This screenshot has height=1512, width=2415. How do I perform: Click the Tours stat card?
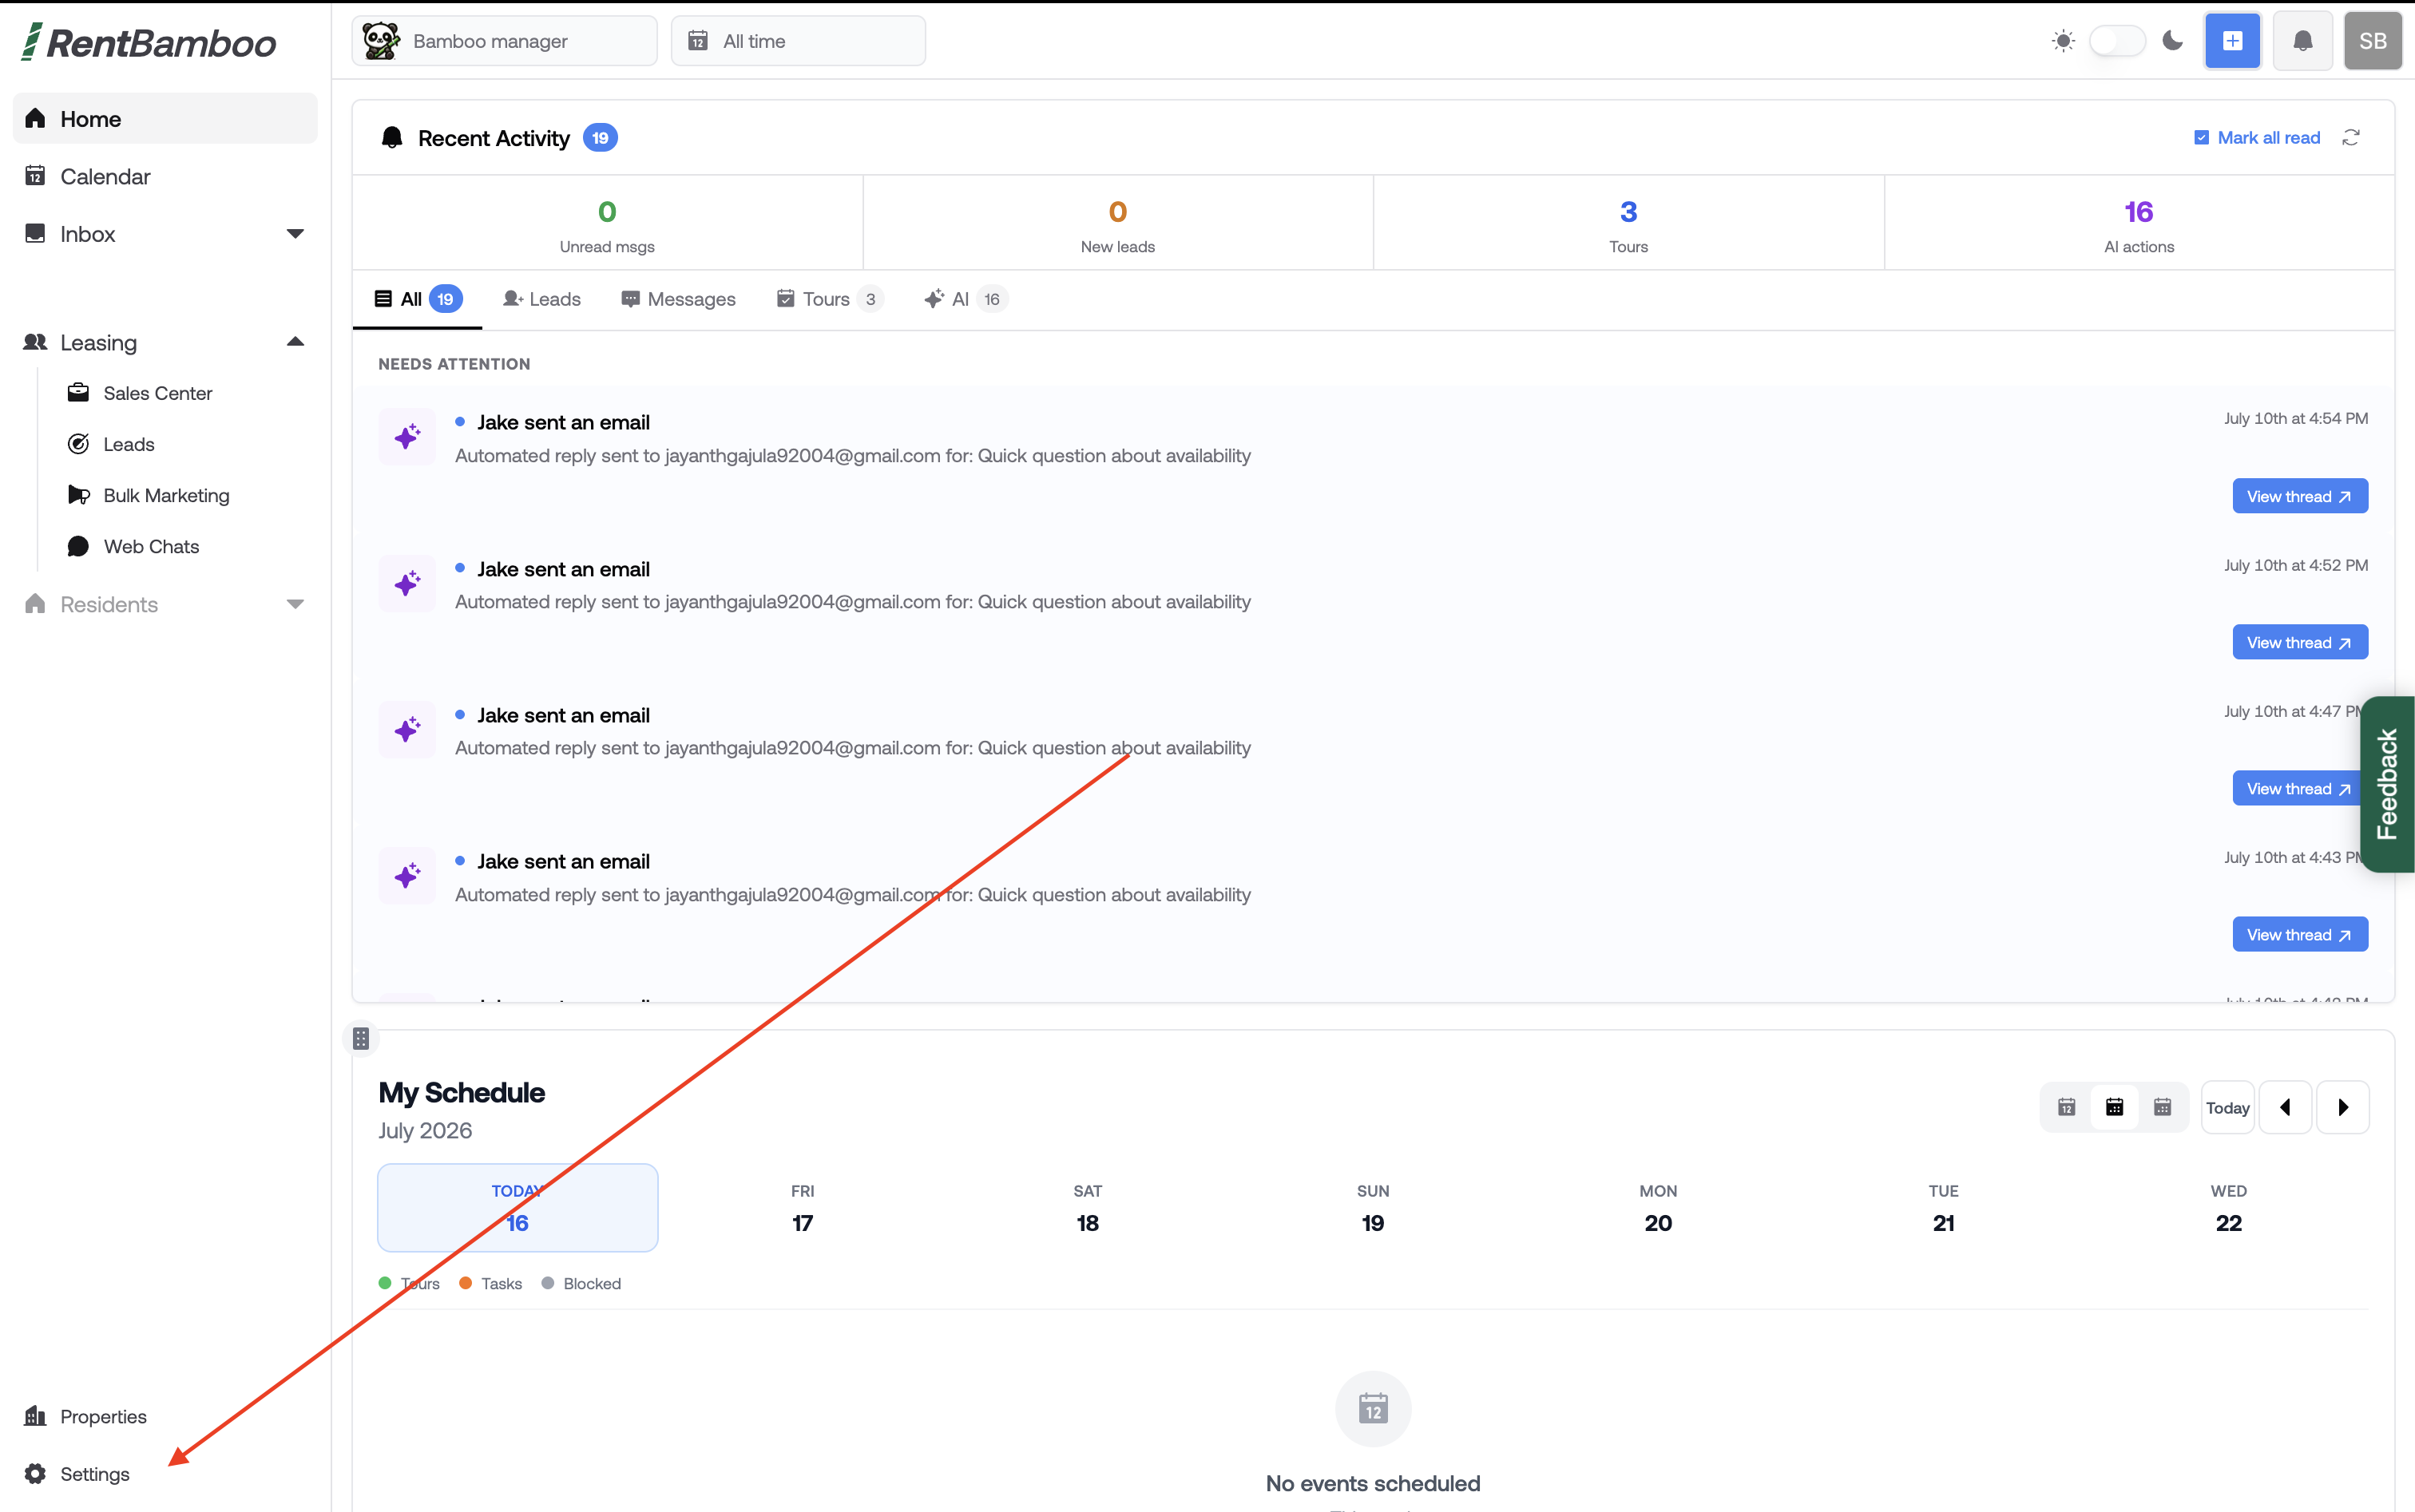click(1628, 223)
